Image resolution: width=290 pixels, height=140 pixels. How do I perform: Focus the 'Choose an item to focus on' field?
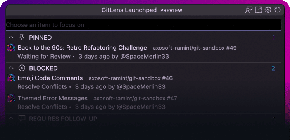click(x=143, y=25)
